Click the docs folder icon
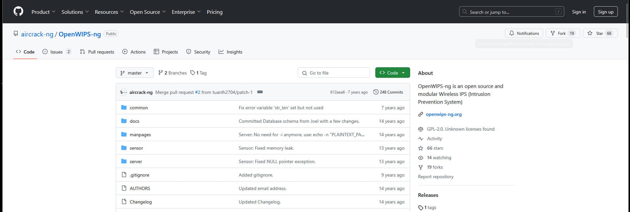Image resolution: width=630 pixels, height=212 pixels. coord(124,121)
